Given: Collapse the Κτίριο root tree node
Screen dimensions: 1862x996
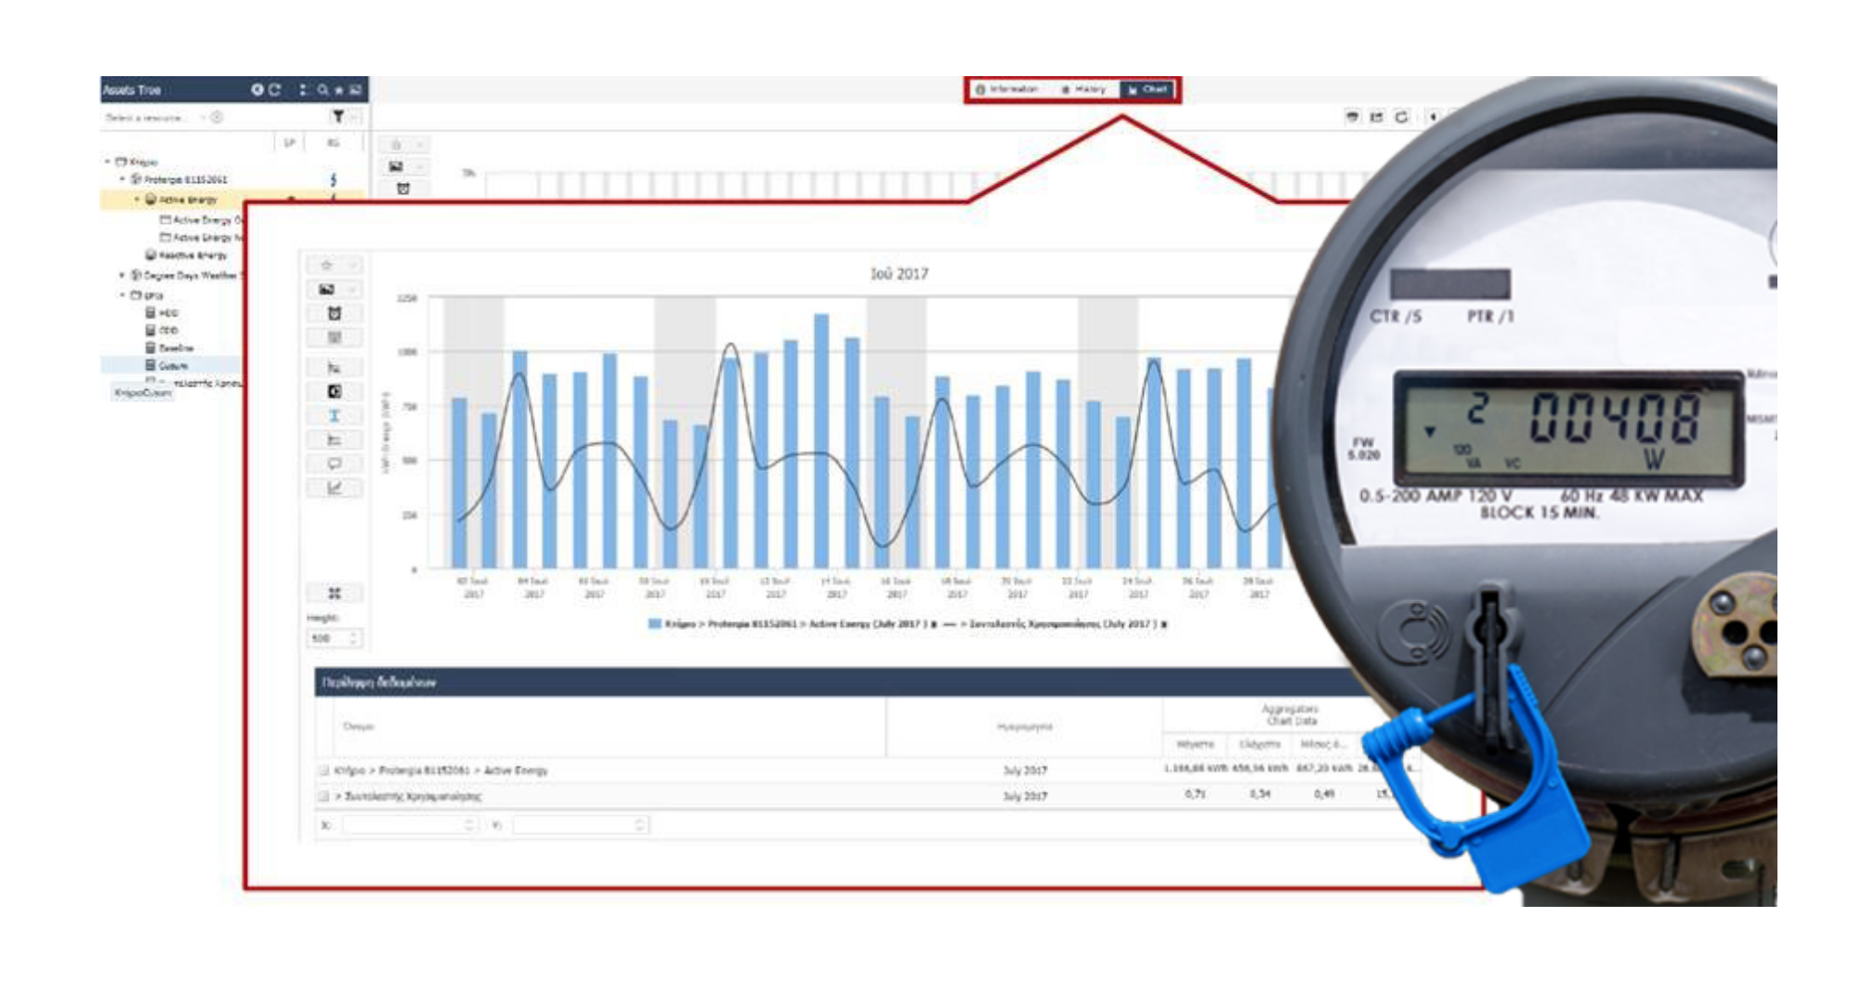Looking at the screenshot, I should point(108,162).
